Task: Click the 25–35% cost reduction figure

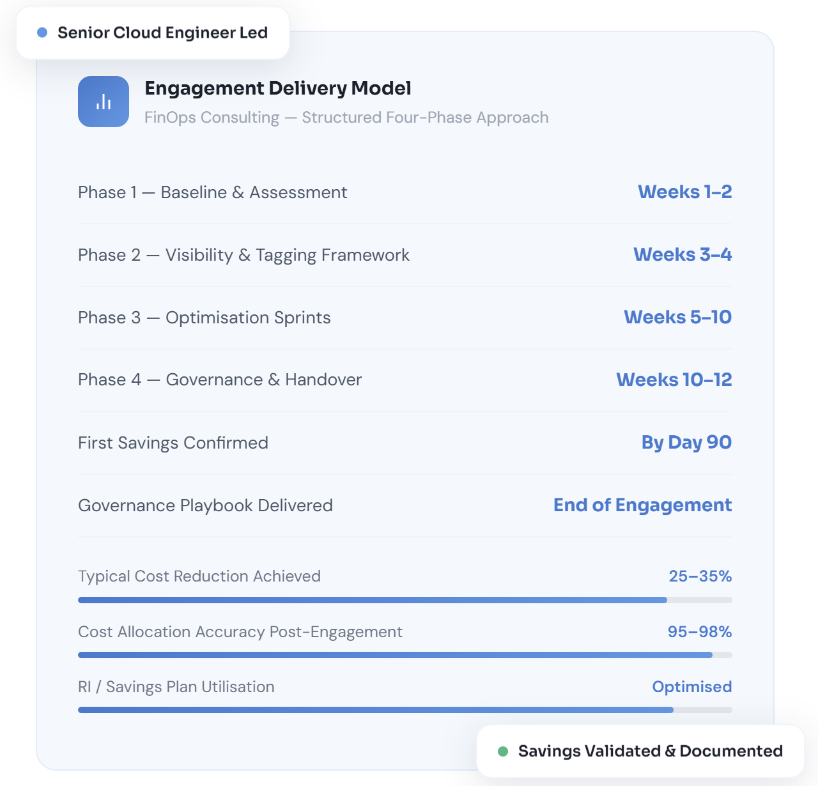Action: 700,576
